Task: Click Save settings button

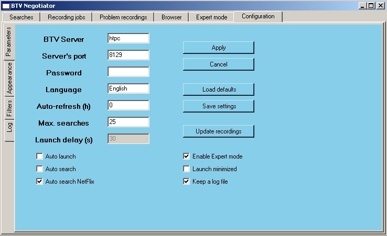Action: [219, 106]
